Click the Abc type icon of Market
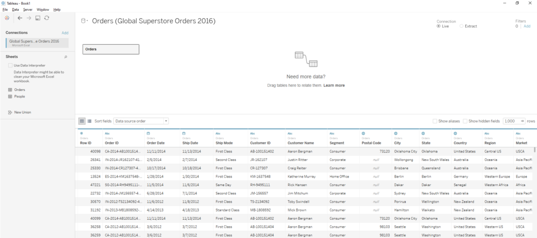Image resolution: width=537 pixels, height=238 pixels. (x=518, y=133)
